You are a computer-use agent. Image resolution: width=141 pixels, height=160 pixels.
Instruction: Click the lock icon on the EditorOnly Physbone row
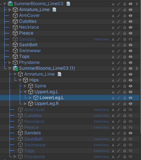124,156
